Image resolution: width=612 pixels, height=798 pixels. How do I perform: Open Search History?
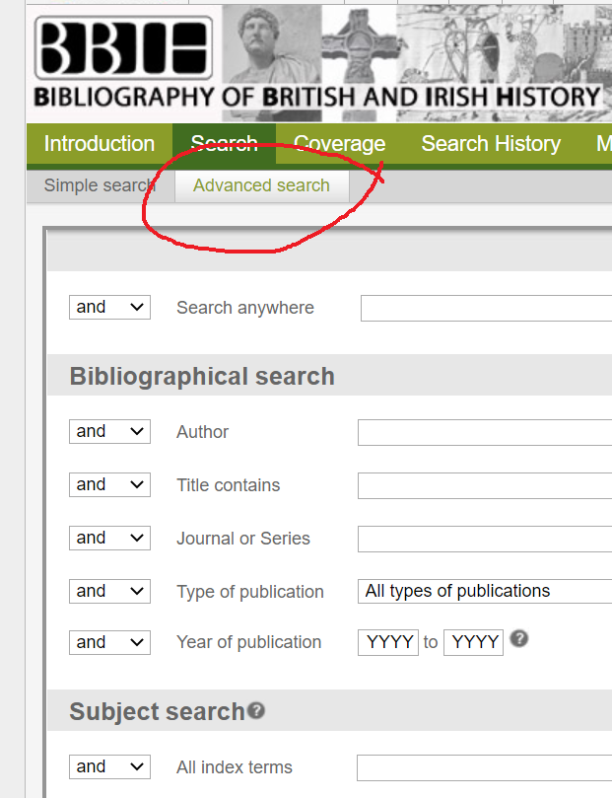(491, 144)
